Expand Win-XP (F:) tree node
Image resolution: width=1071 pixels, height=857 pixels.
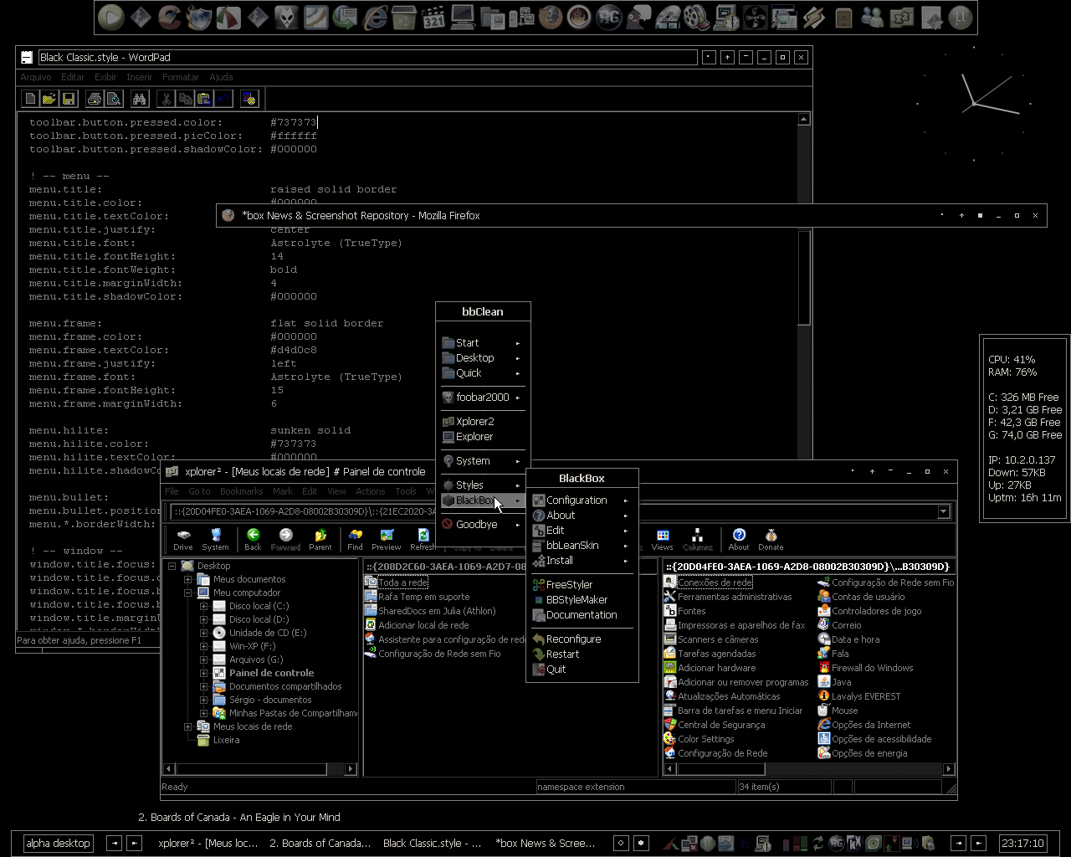click(203, 646)
